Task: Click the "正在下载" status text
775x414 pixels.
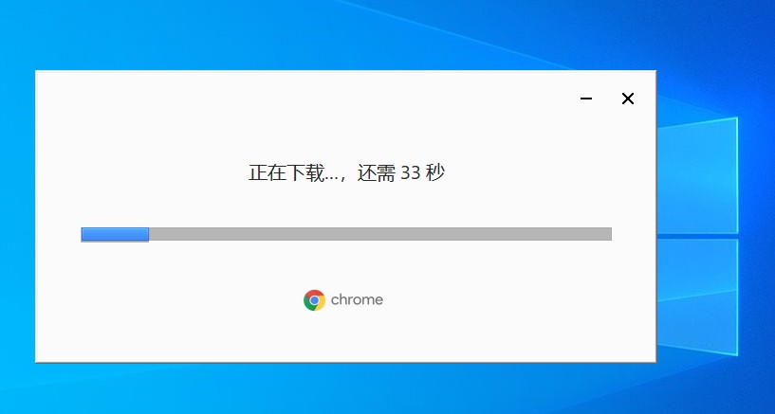Action: [286, 172]
